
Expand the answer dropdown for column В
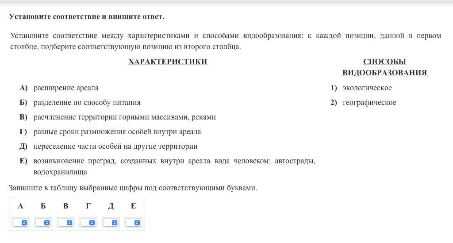click(x=65, y=223)
